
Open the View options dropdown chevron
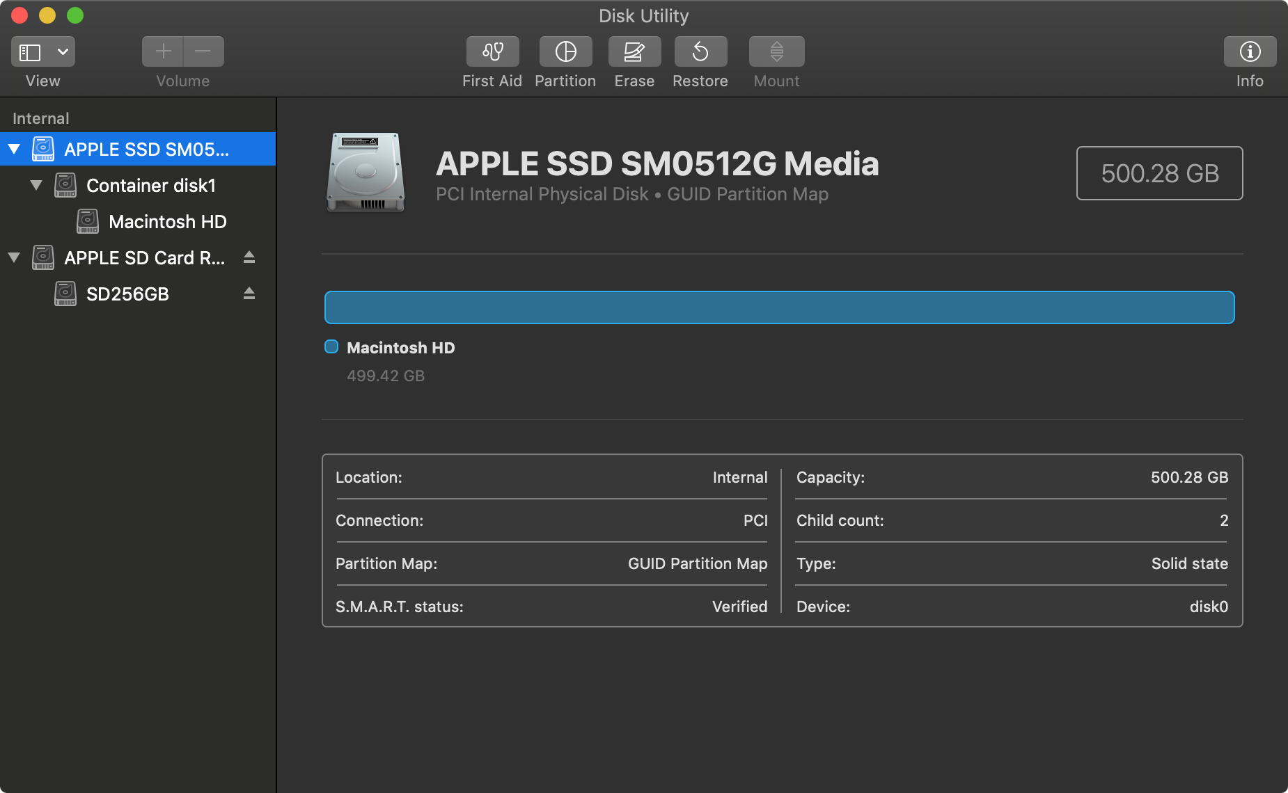click(63, 52)
